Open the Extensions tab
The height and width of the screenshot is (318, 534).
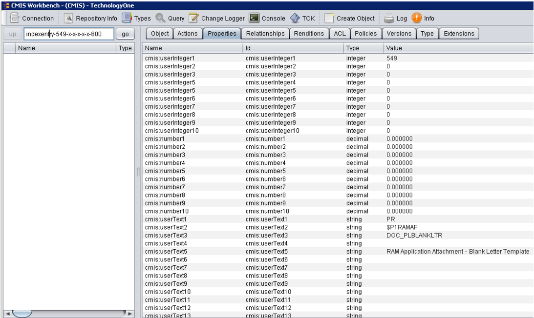click(459, 34)
